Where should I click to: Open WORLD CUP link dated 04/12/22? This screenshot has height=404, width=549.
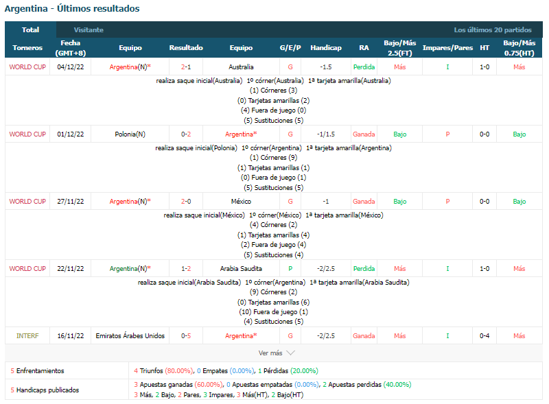click(x=27, y=67)
